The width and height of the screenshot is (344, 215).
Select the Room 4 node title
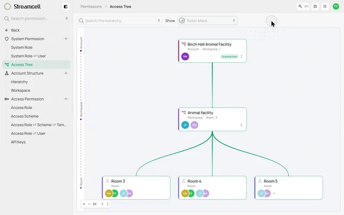194,181
